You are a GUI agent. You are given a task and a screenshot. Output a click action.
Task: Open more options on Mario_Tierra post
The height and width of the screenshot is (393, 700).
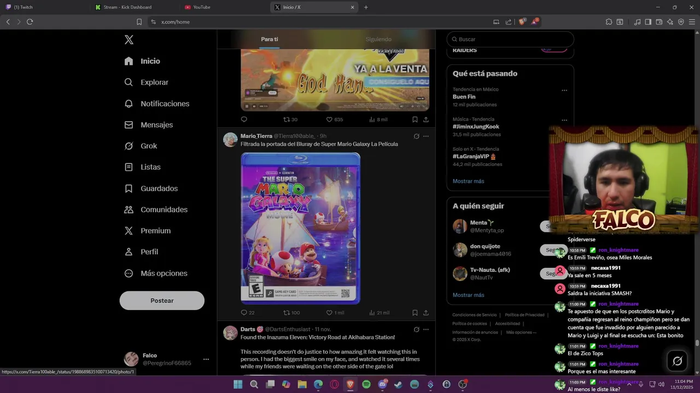426,136
